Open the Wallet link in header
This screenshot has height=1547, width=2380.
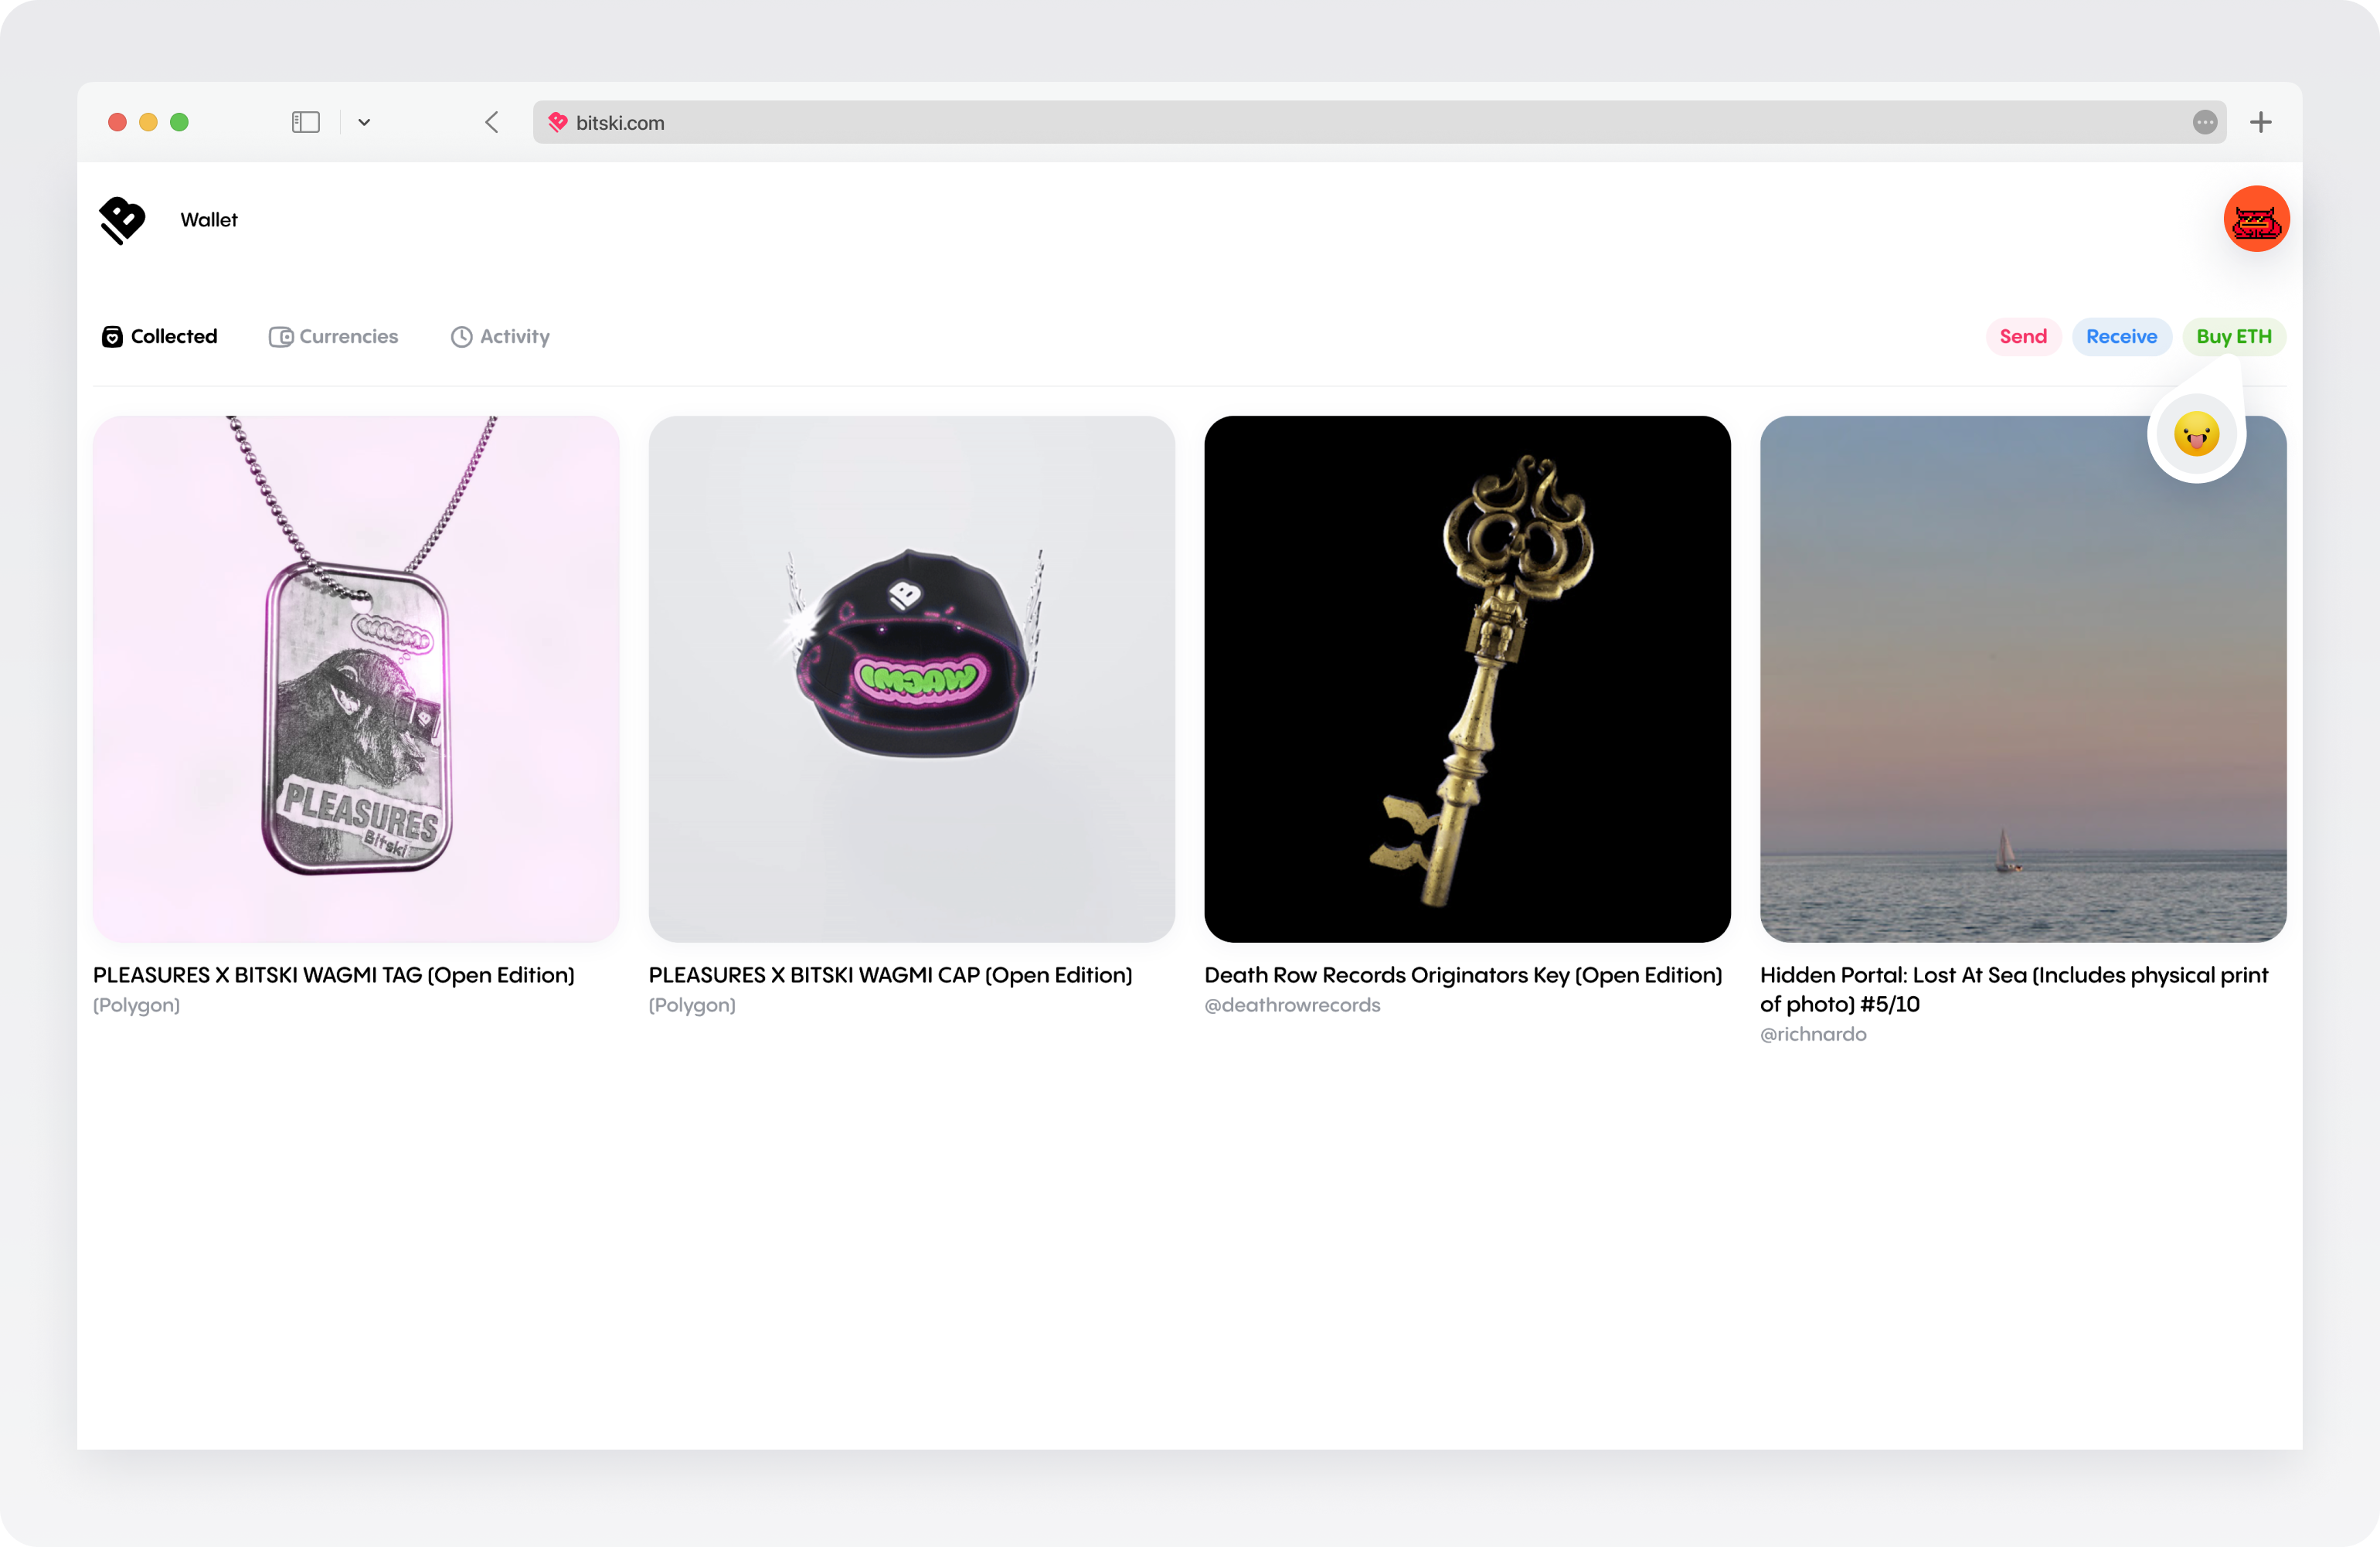click(209, 220)
